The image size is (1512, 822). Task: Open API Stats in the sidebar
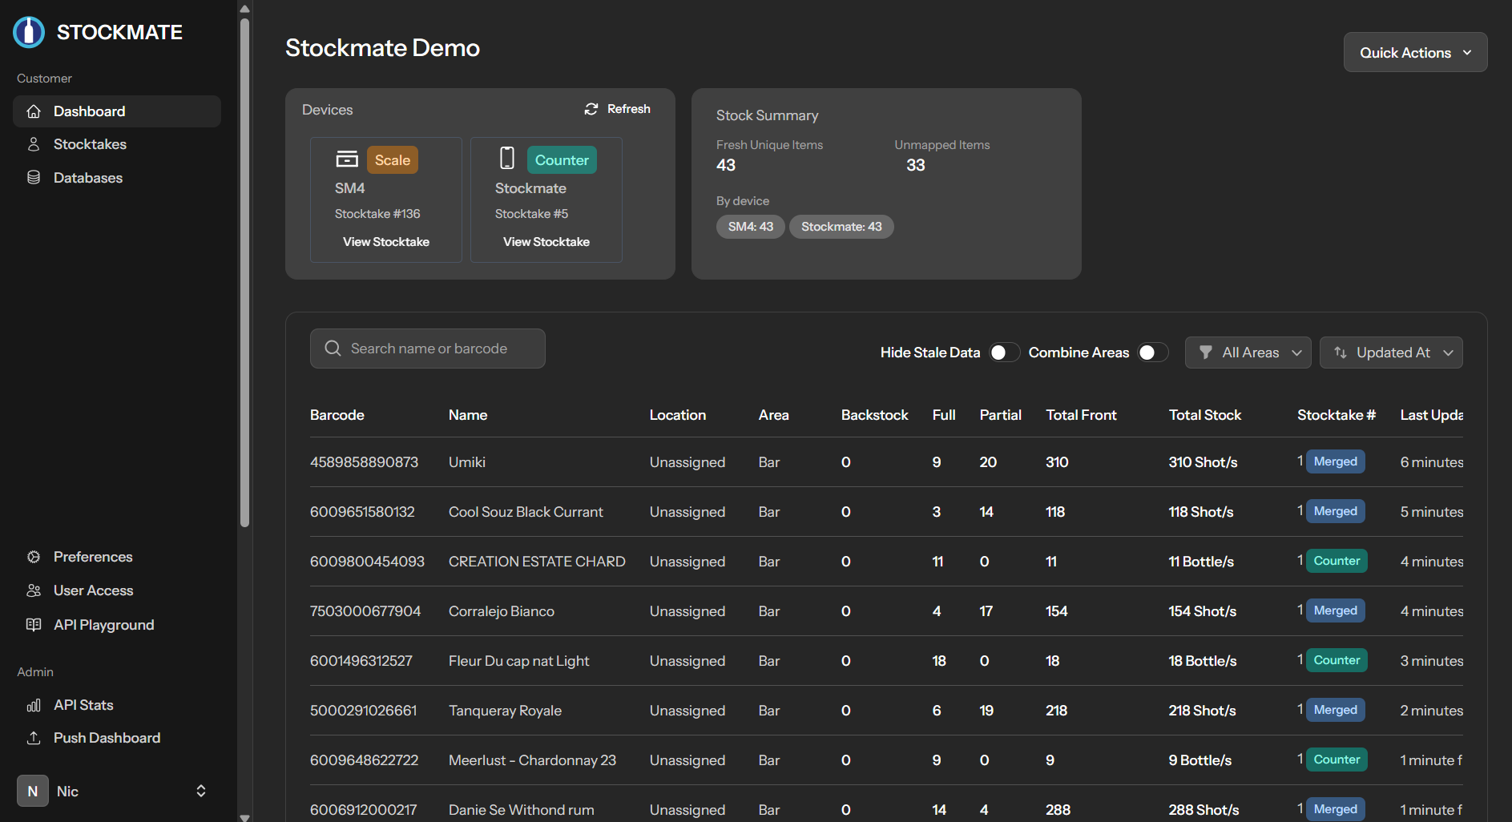coord(117,705)
